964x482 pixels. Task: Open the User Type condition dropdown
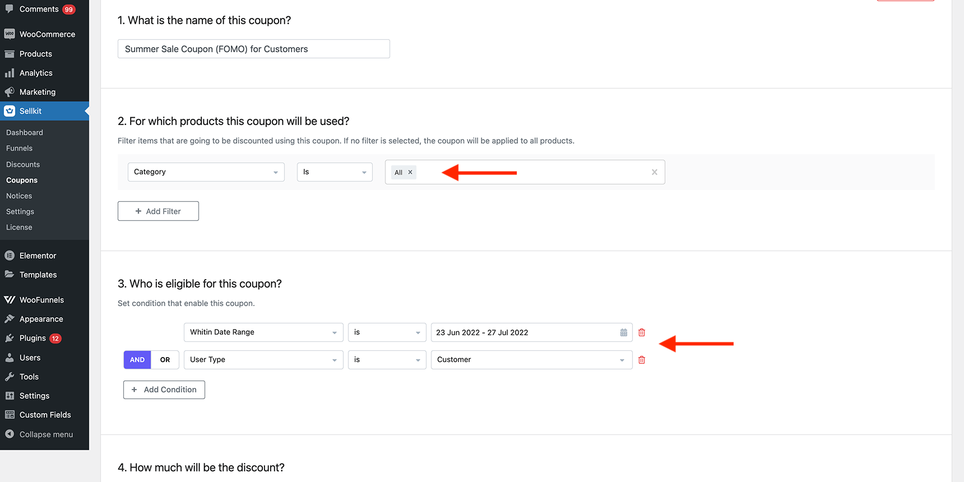point(263,360)
